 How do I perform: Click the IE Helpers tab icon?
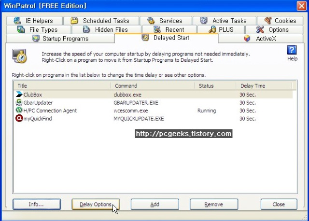point(17,21)
